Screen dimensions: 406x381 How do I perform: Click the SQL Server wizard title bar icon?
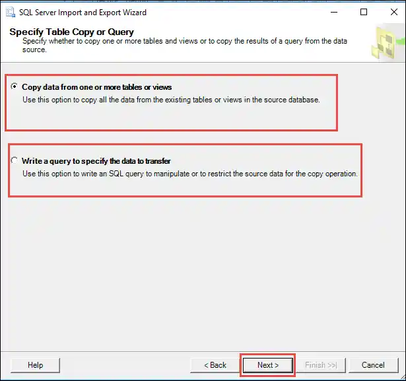pyautogui.click(x=11, y=12)
